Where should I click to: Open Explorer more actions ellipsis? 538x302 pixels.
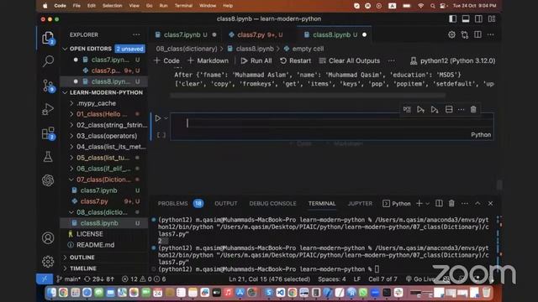[136, 34]
